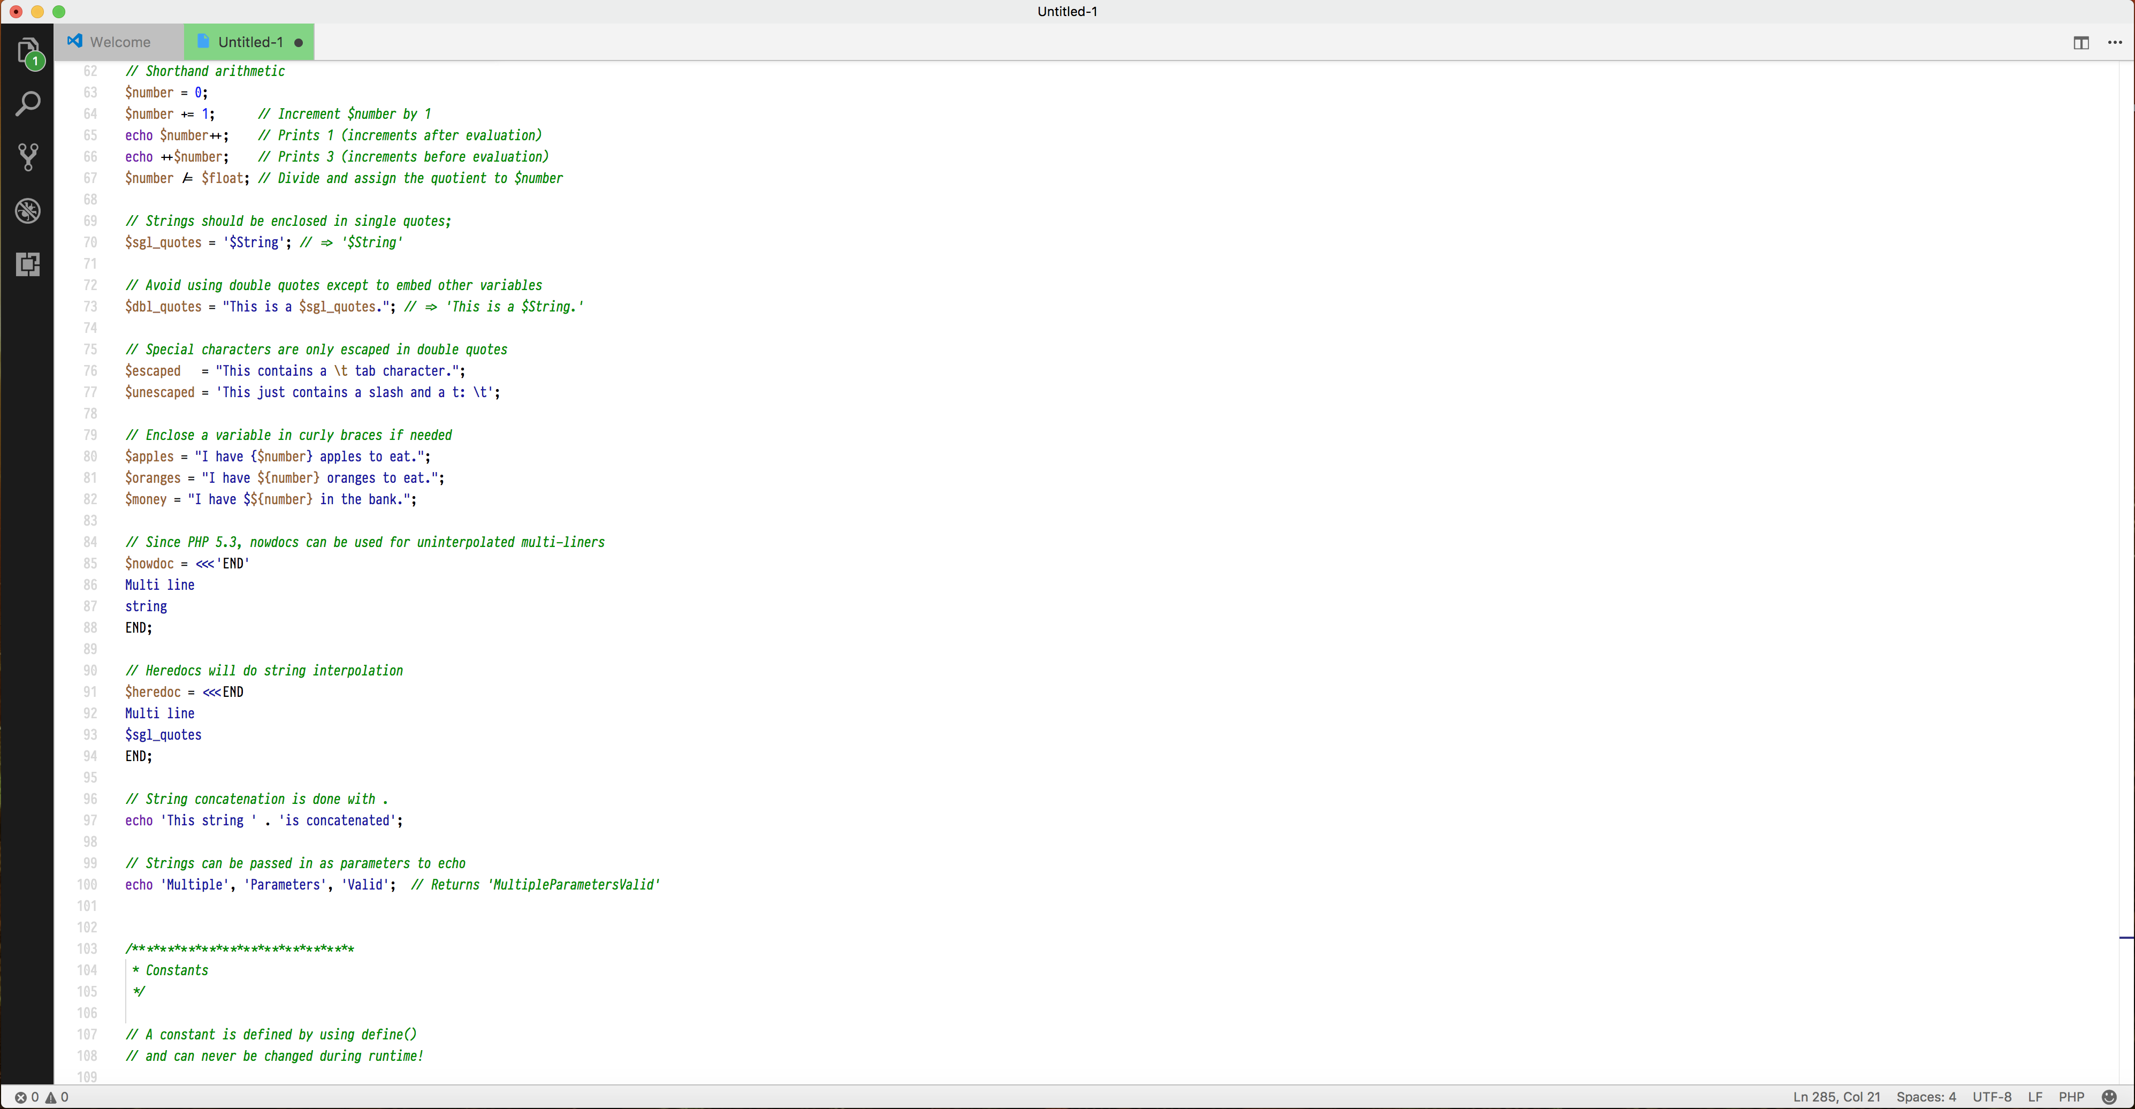Open the PHP language mode selector

click(x=2071, y=1097)
